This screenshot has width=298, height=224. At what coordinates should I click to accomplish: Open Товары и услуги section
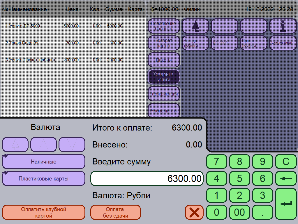(x=164, y=77)
